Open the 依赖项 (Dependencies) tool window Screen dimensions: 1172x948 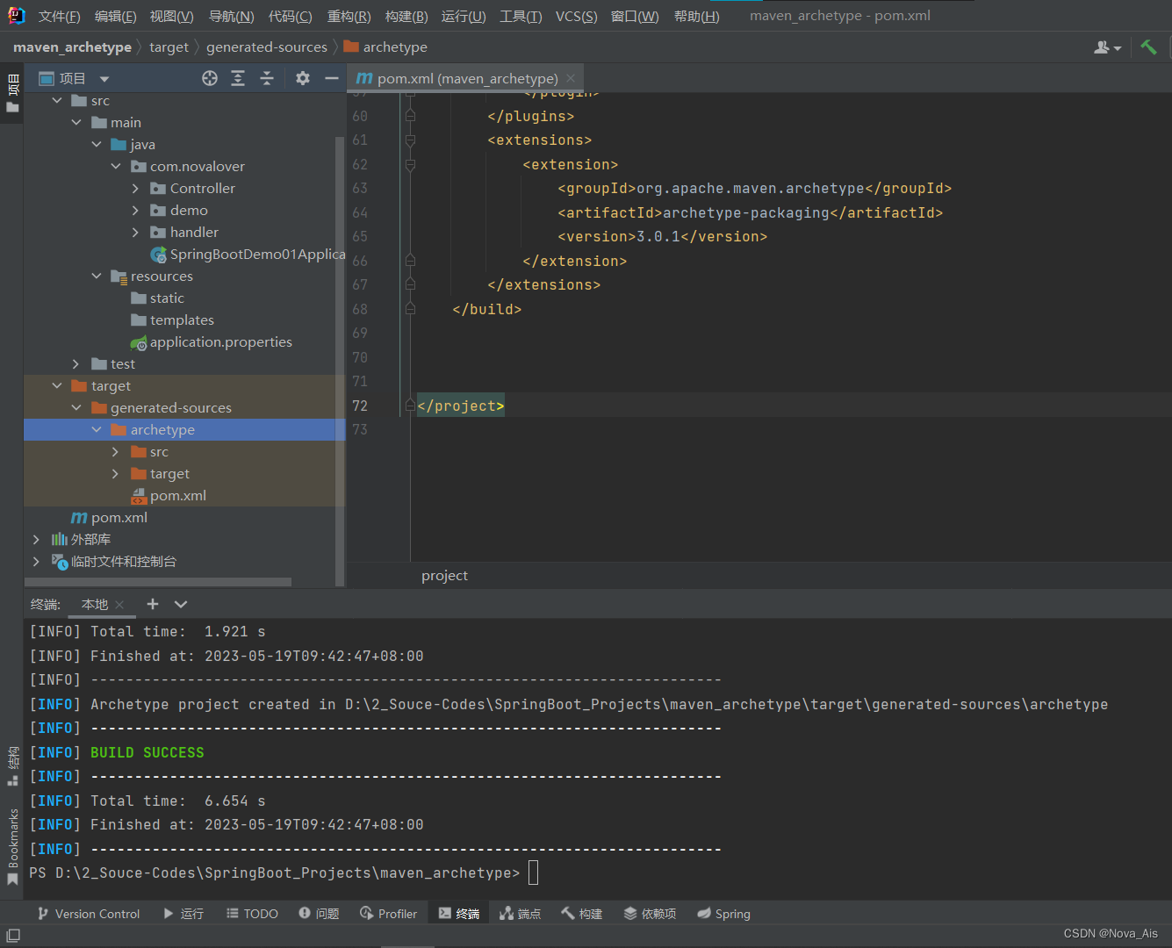[x=650, y=913]
